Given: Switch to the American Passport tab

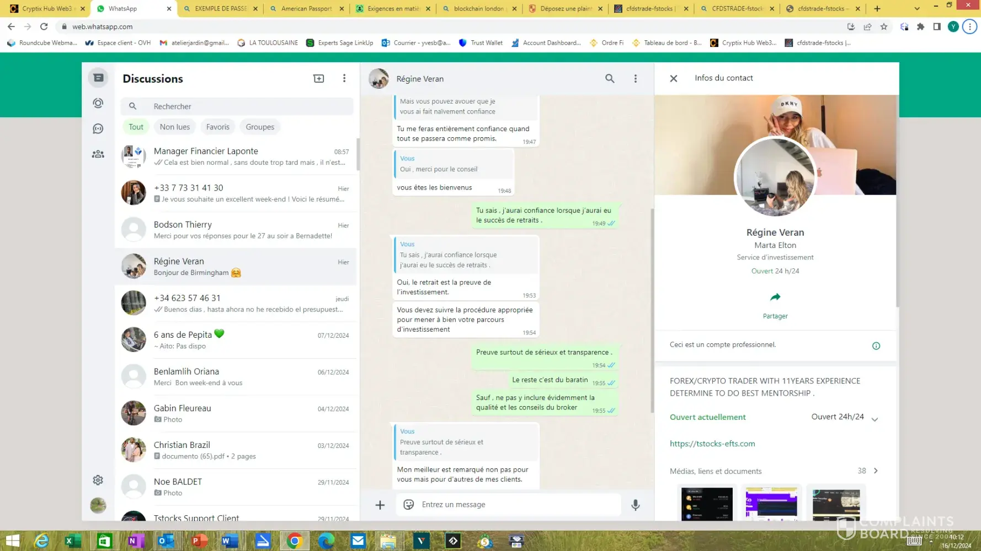Looking at the screenshot, I should [307, 8].
